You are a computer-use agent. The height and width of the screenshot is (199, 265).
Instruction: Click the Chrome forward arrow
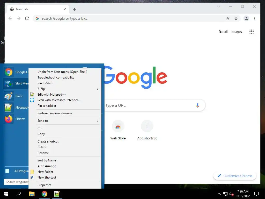19,18
